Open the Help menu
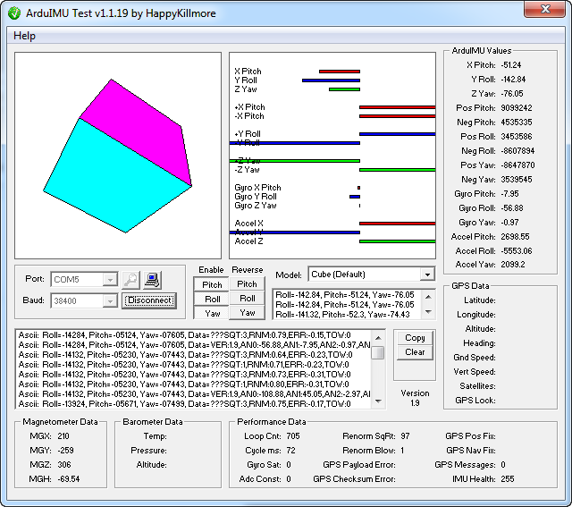 click(25, 36)
